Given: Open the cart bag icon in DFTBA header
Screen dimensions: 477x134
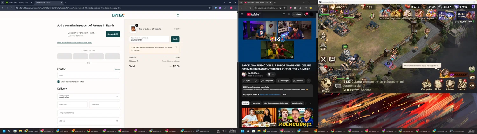Looking at the screenshot, I should click(178, 15).
